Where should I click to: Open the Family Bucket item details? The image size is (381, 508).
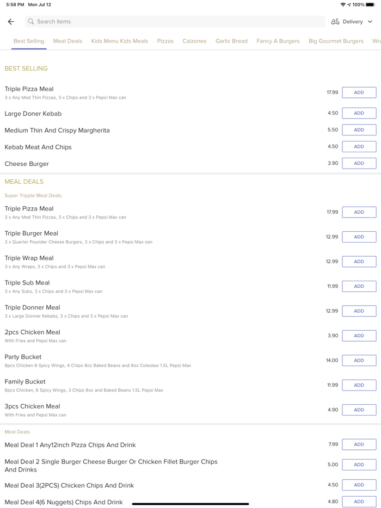point(25,382)
